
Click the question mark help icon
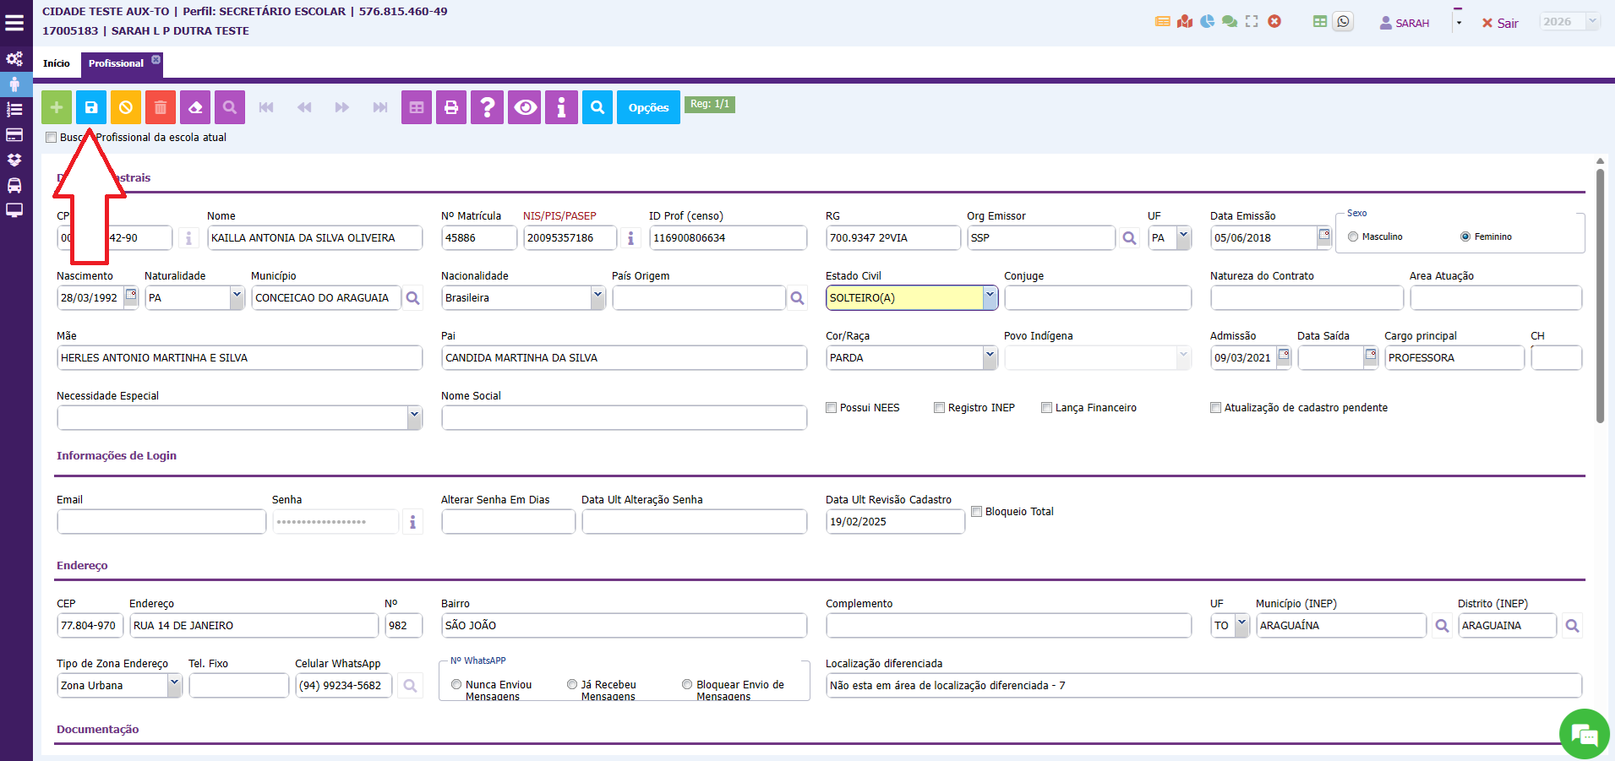coord(488,107)
